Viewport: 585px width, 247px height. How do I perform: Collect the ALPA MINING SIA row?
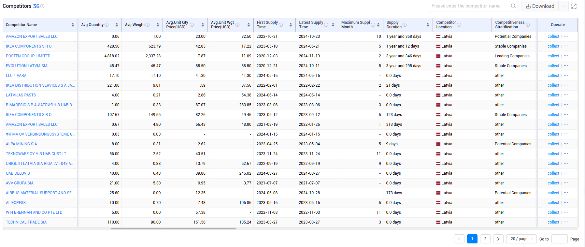[553, 144]
